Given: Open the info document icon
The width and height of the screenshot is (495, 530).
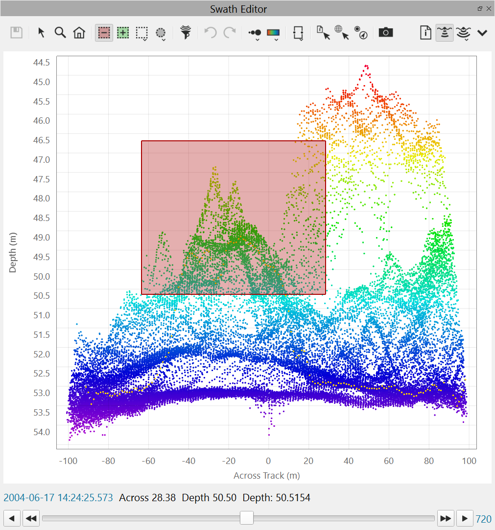Looking at the screenshot, I should pyautogui.click(x=426, y=33).
